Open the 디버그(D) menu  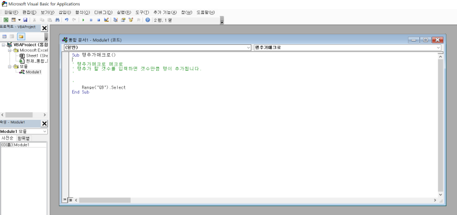tap(103, 12)
